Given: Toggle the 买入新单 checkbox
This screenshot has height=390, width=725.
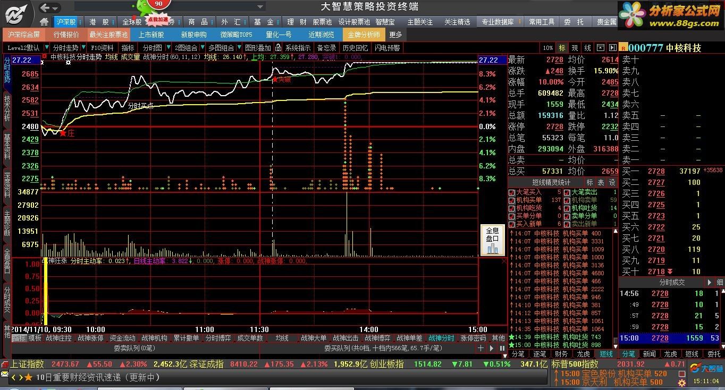Looking at the screenshot, I should click(x=512, y=224).
